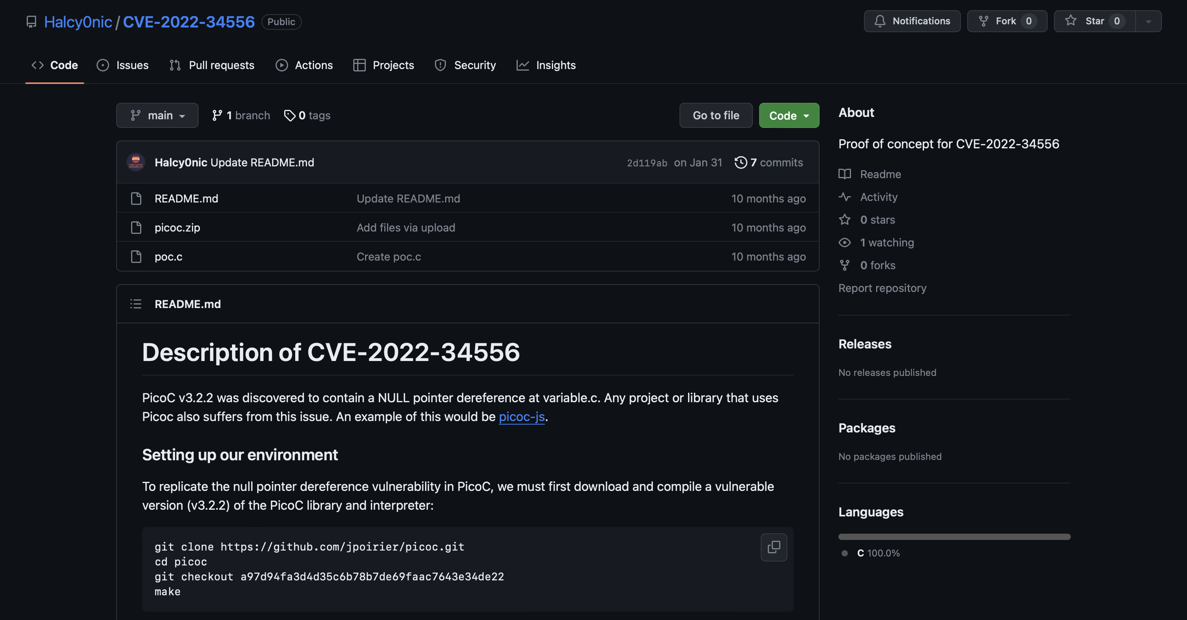The image size is (1187, 620).
Task: Open the Insights tab
Action: point(546,65)
